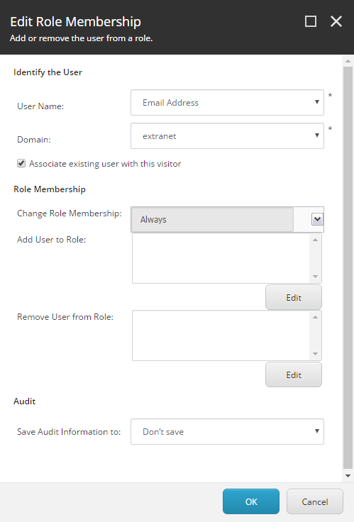Click the Identify the User heading
The height and width of the screenshot is (522, 354).
click(48, 72)
